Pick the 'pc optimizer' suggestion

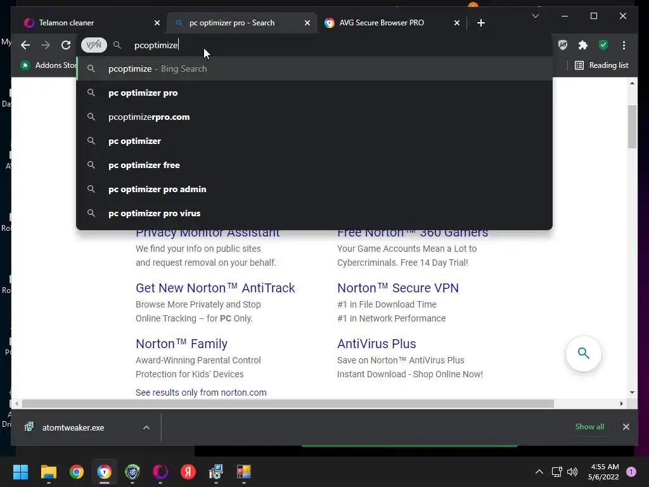(x=314, y=141)
